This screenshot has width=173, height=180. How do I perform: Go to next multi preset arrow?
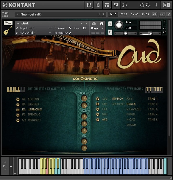pyautogui.click(x=104, y=14)
